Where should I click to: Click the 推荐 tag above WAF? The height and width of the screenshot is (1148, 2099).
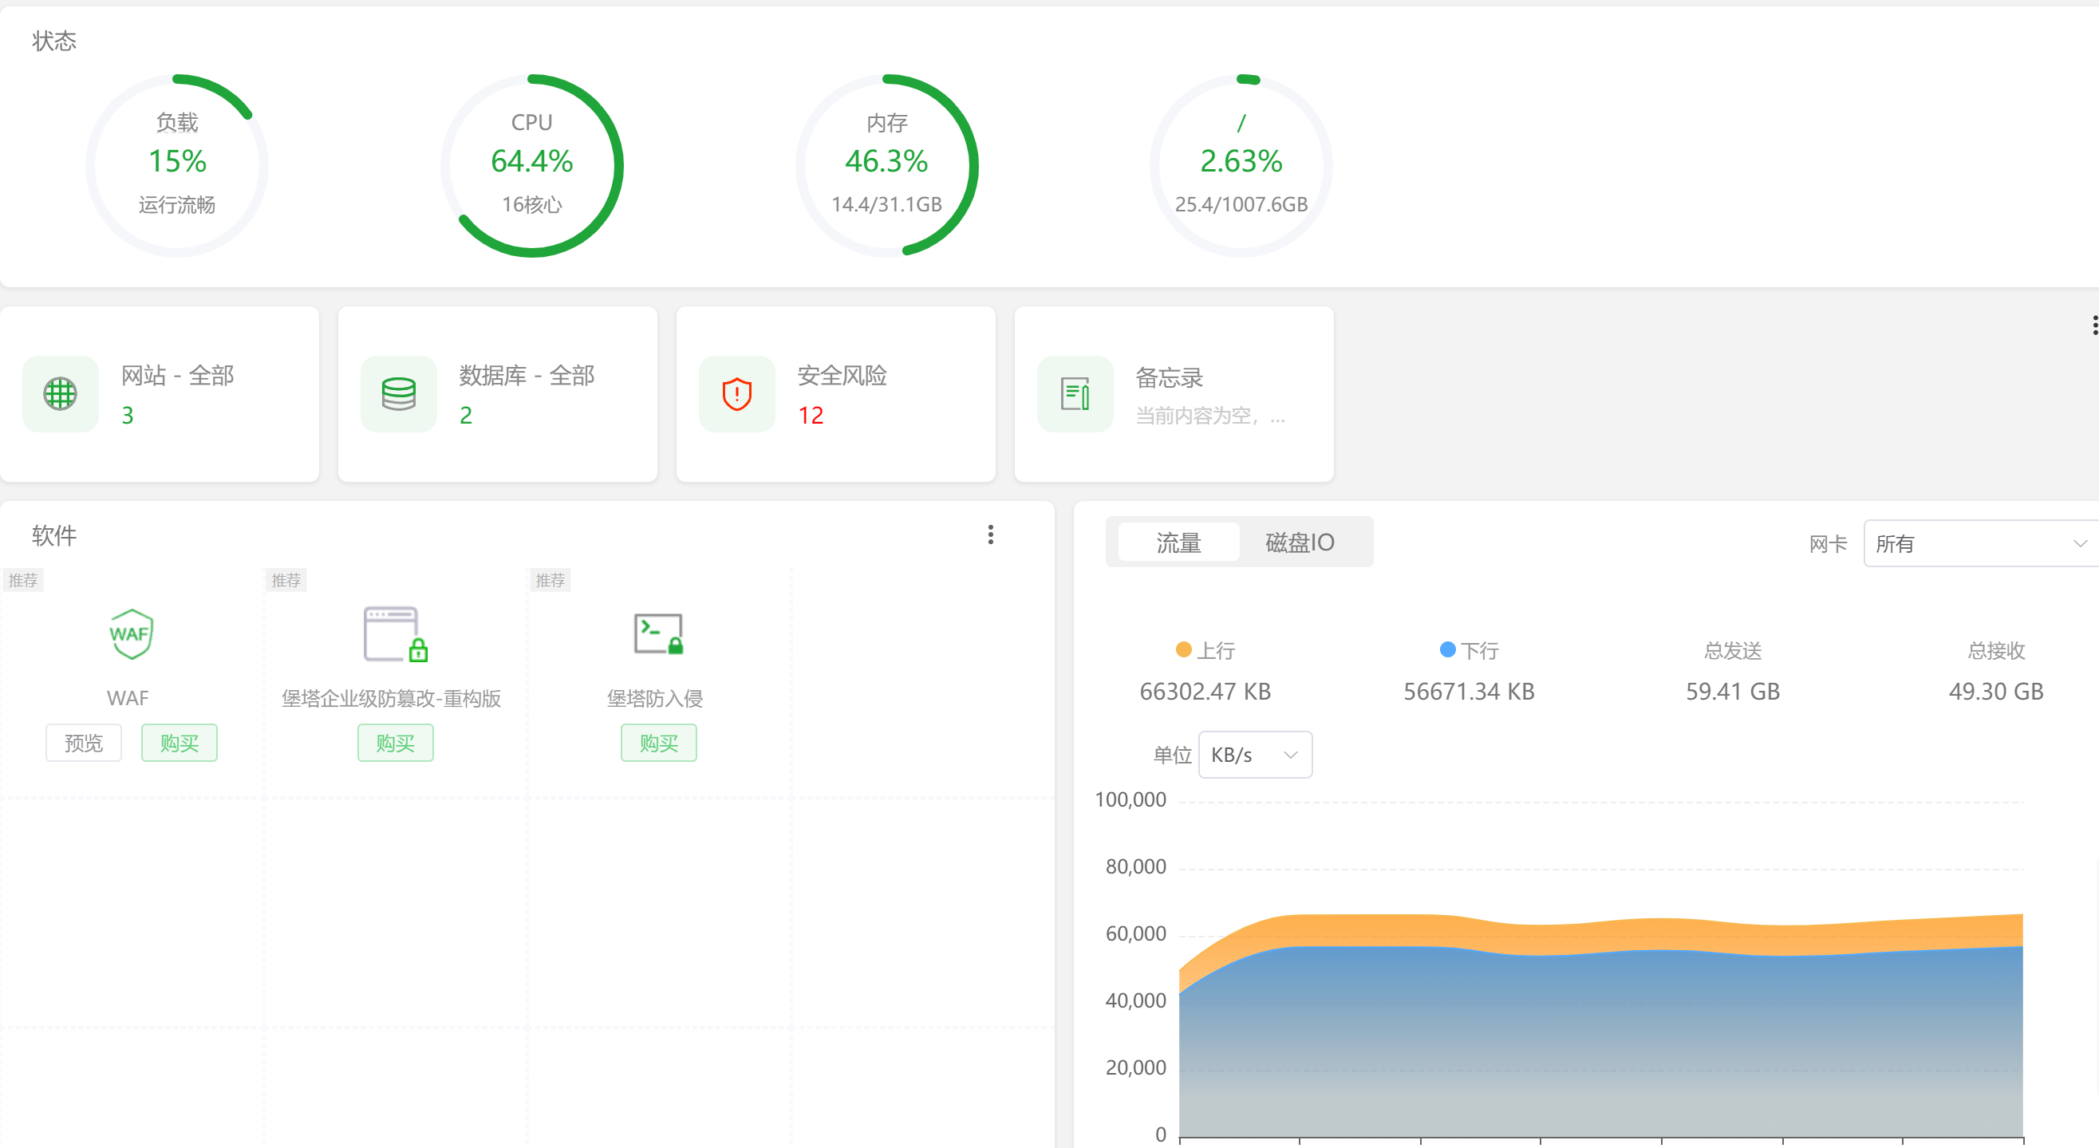coord(23,580)
